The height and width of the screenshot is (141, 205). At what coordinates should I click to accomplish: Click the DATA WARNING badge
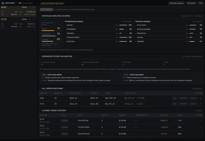[46, 10]
